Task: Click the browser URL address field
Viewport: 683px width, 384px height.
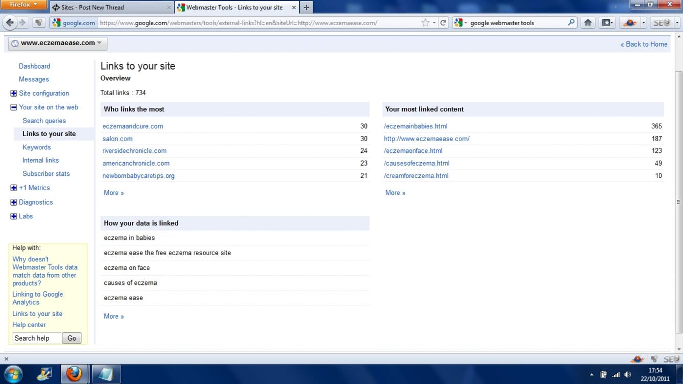Action: coord(258,22)
